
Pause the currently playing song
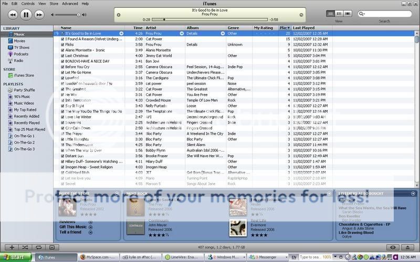[26, 15]
